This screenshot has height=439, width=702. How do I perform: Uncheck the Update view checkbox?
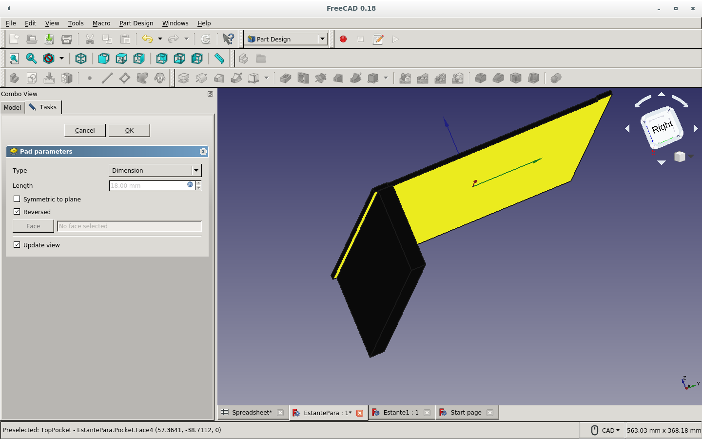coord(17,245)
